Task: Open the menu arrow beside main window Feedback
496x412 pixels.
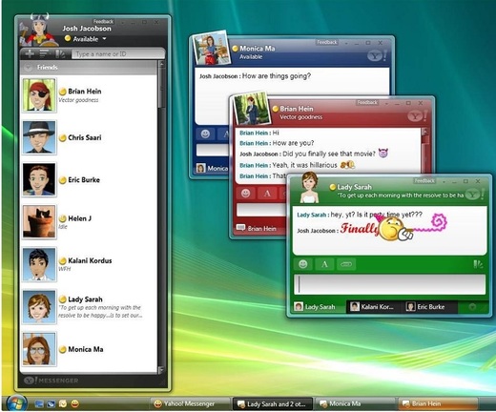Action: tap(122, 22)
